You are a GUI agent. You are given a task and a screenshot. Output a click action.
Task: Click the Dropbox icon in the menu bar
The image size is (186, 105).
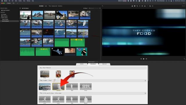128,1
